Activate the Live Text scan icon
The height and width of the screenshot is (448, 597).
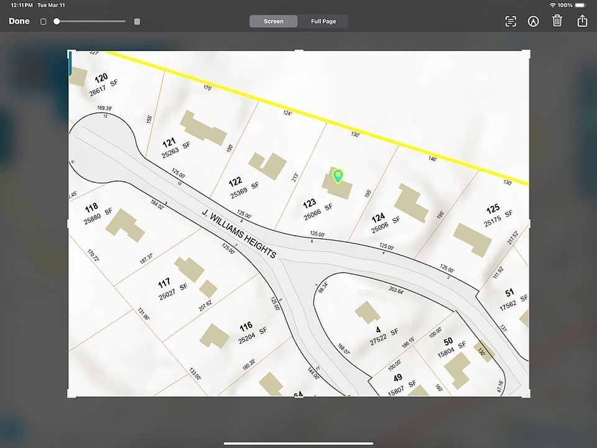pos(511,21)
